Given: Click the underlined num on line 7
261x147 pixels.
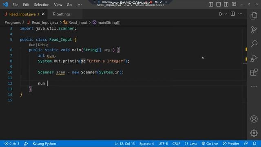Looking at the screenshot, I should click(50, 56).
